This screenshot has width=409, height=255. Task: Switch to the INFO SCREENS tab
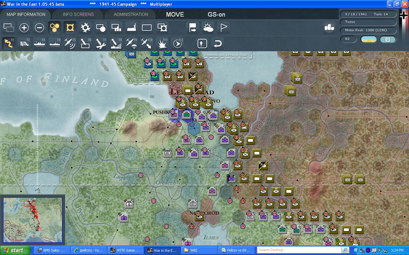(78, 14)
